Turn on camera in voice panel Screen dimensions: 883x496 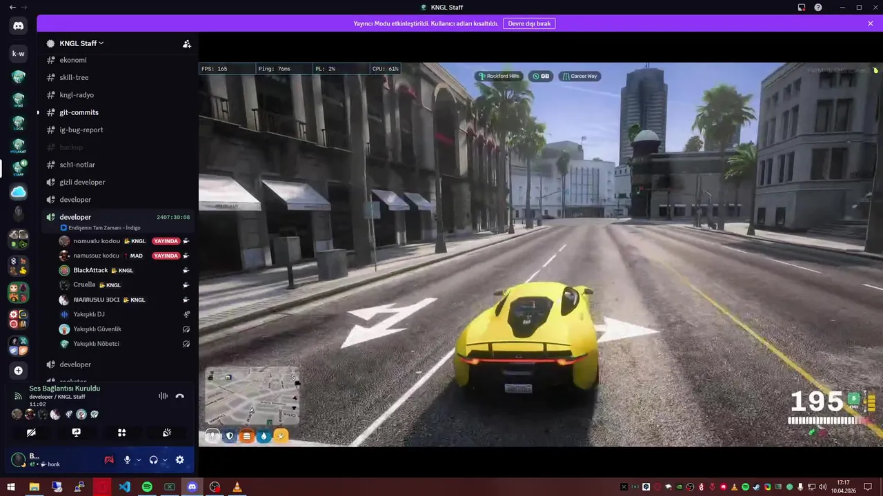click(x=31, y=433)
